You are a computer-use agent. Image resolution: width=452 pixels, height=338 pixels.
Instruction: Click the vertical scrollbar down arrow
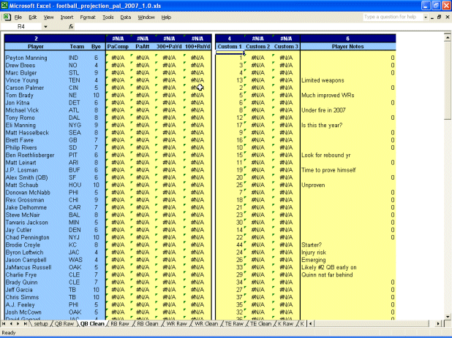(x=448, y=317)
